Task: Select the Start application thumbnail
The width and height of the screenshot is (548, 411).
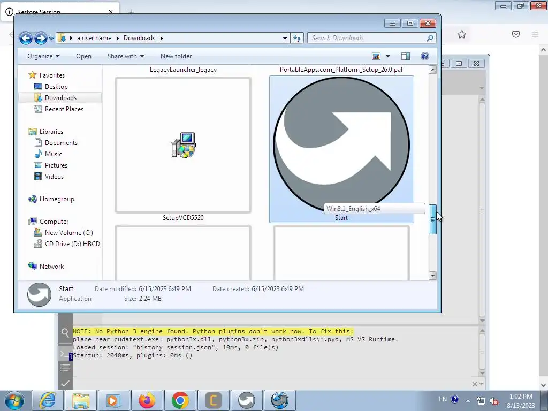Action: click(341, 144)
